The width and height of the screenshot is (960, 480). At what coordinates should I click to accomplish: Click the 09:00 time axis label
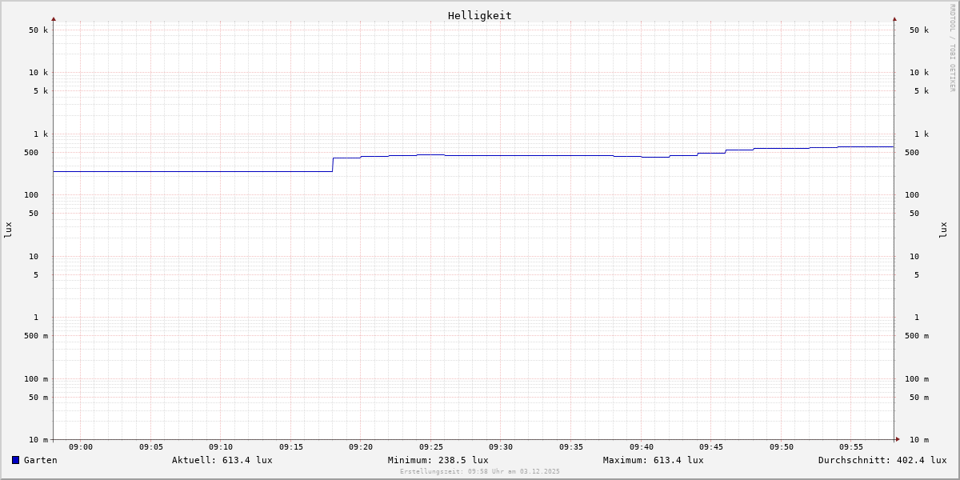tap(81, 447)
